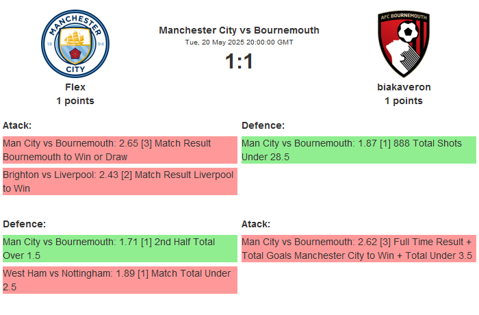This screenshot has width=479, height=315.
Task: Select the Brighton vs Liverpool bet row
Action: (119, 181)
